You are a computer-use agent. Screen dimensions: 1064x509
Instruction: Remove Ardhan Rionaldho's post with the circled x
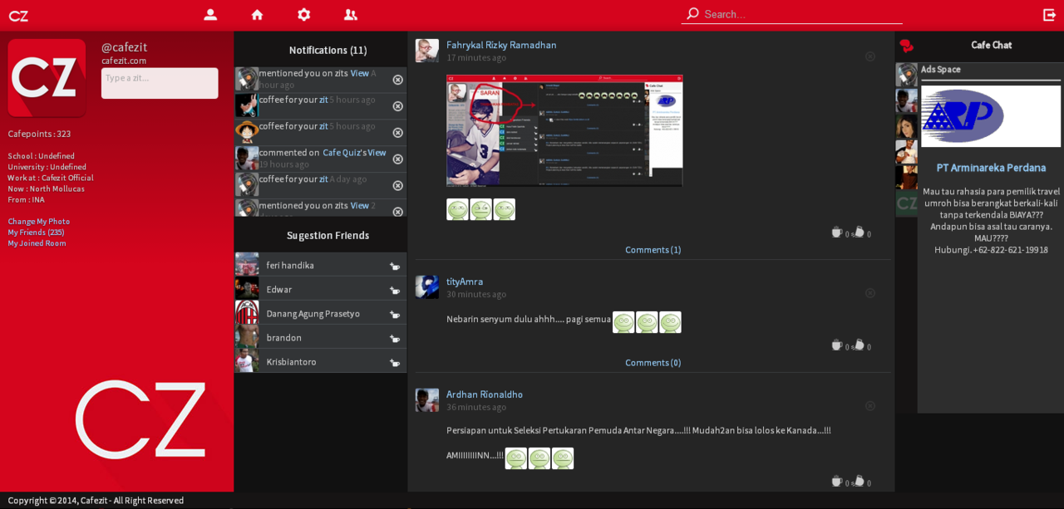pyautogui.click(x=870, y=406)
